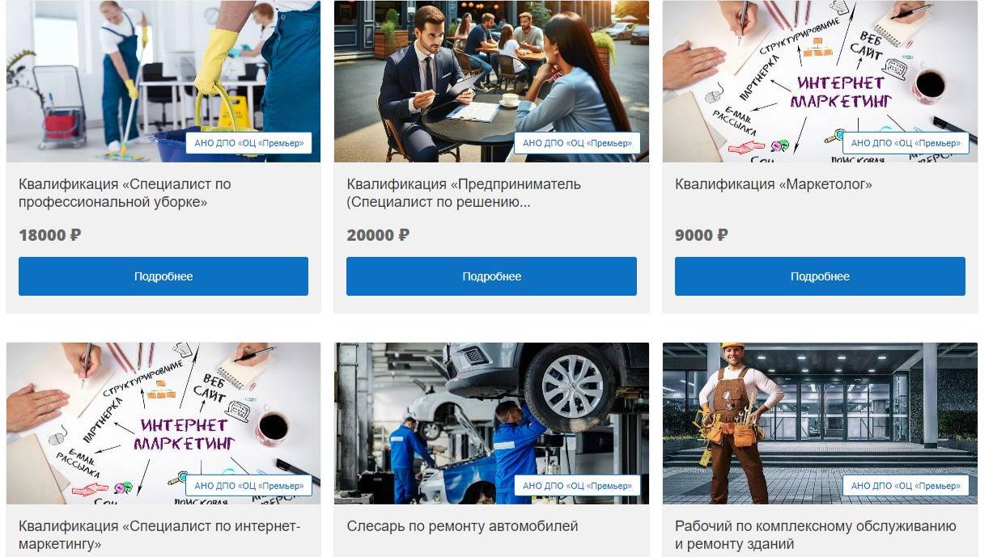Open the «Предприниматель (Специалист по решению...» title

coord(464,193)
